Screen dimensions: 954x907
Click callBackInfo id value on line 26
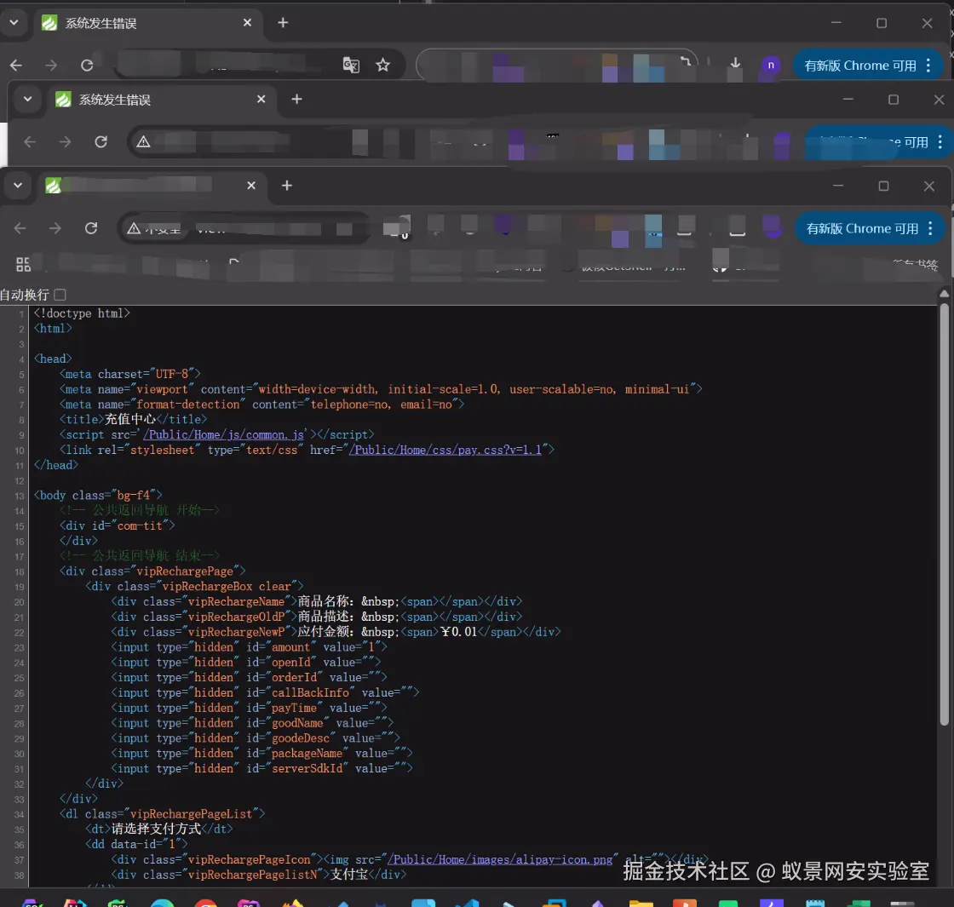click(310, 692)
